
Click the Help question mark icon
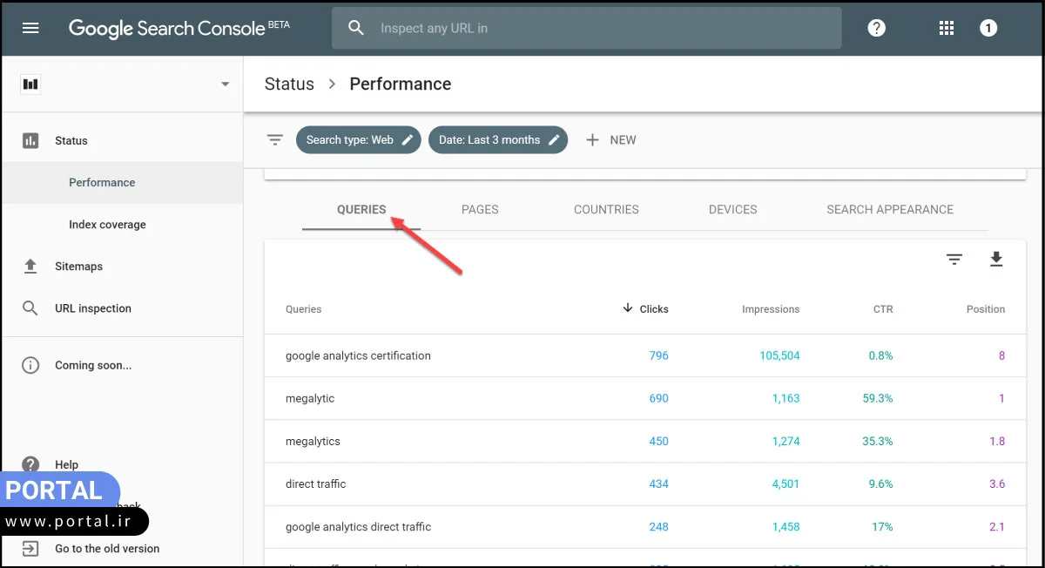[876, 27]
